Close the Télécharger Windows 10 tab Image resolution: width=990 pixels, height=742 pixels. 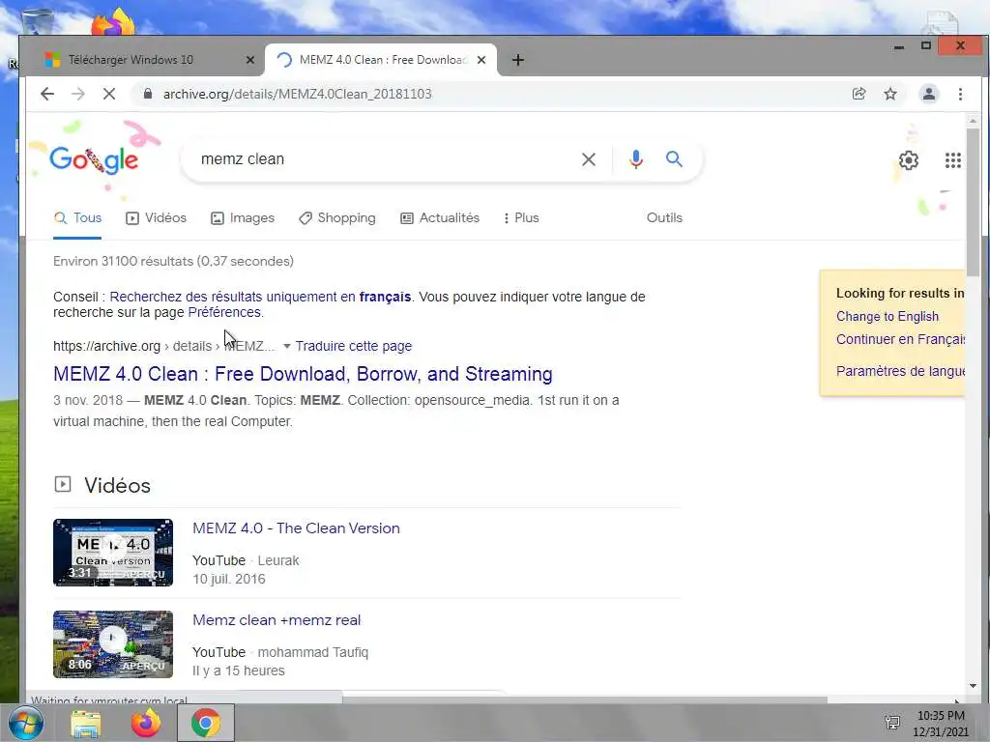tap(250, 60)
